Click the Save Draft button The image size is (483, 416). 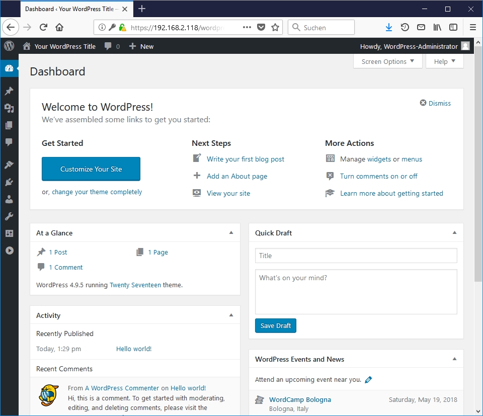(x=275, y=325)
